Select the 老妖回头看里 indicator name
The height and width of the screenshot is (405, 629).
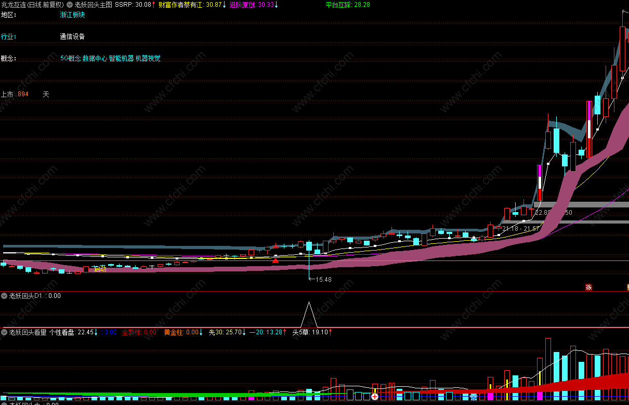click(x=28, y=332)
